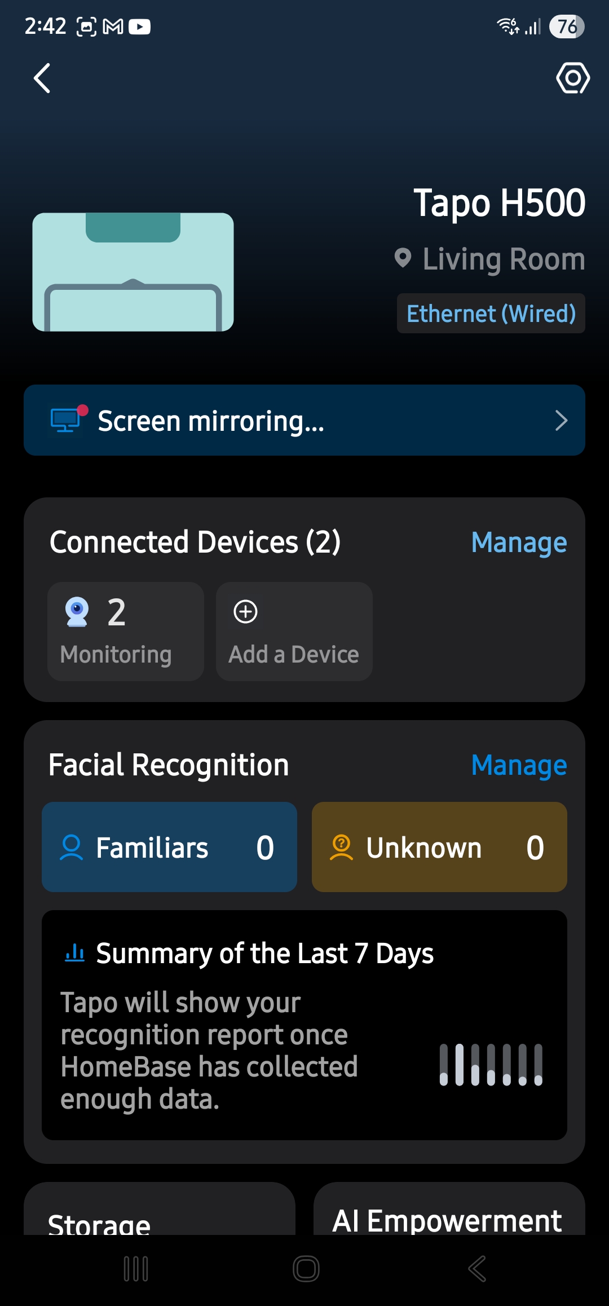
Task: Tap the Tapo H500 hub thumbnail
Action: coord(133,272)
